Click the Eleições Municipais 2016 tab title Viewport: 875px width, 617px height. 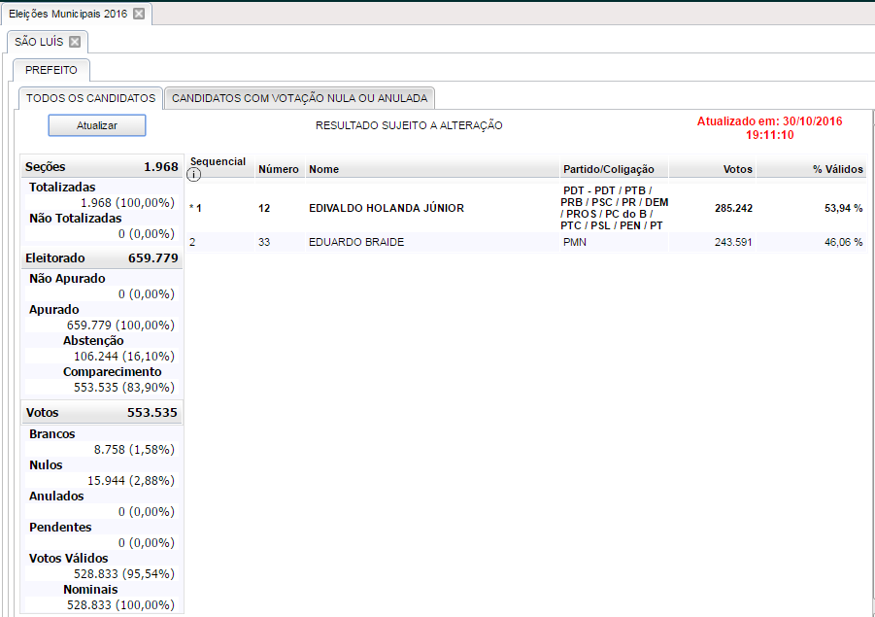pos(67,14)
